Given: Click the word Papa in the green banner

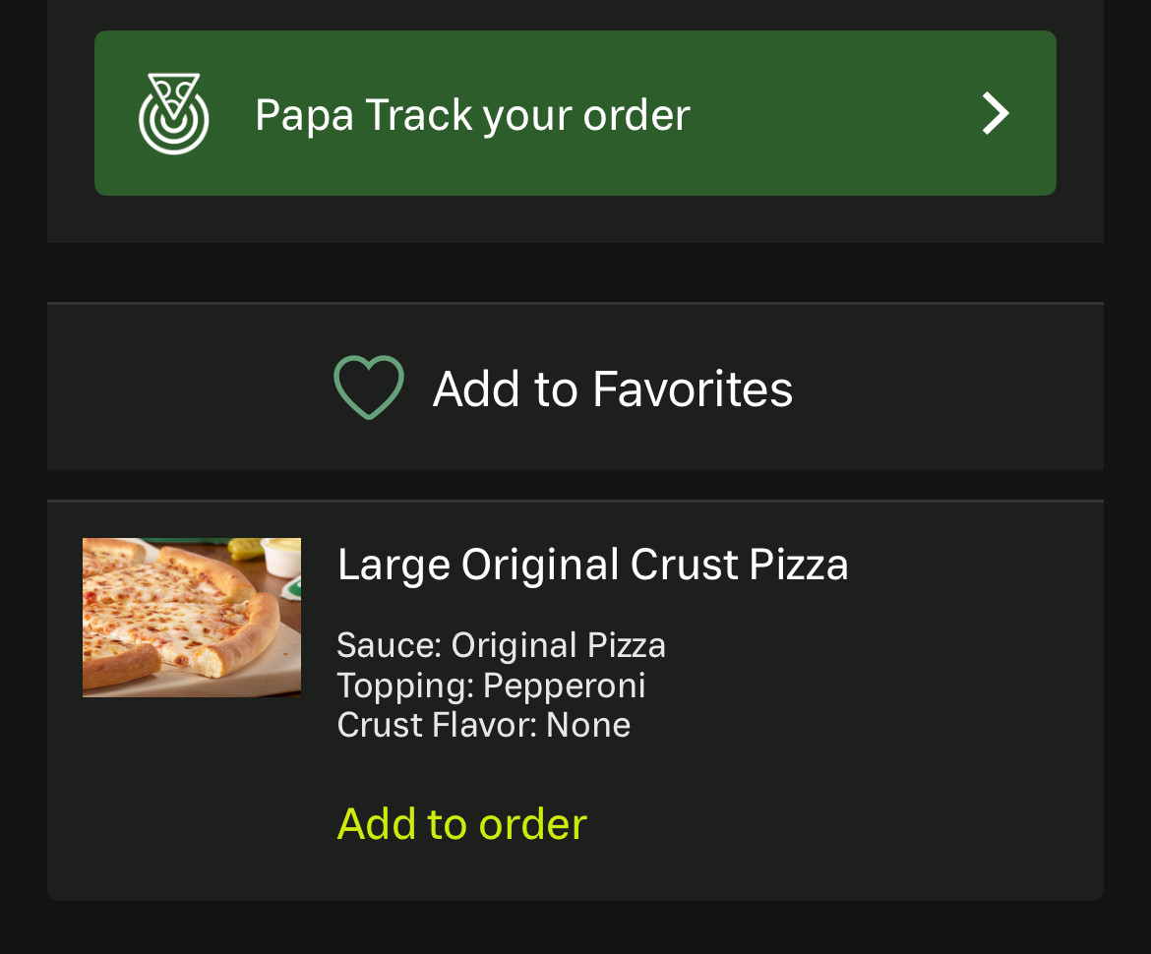Looking at the screenshot, I should click(x=304, y=115).
